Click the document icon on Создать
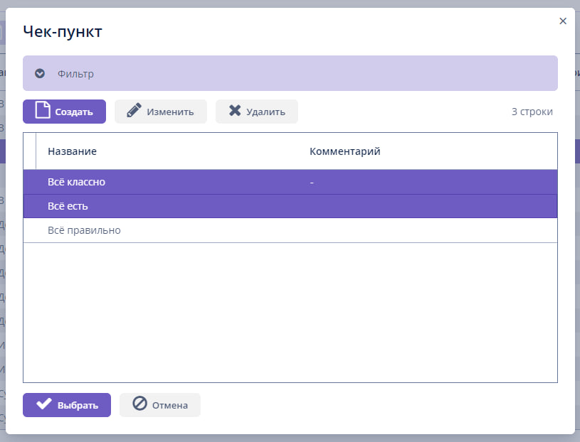The image size is (580, 442). coord(43,111)
